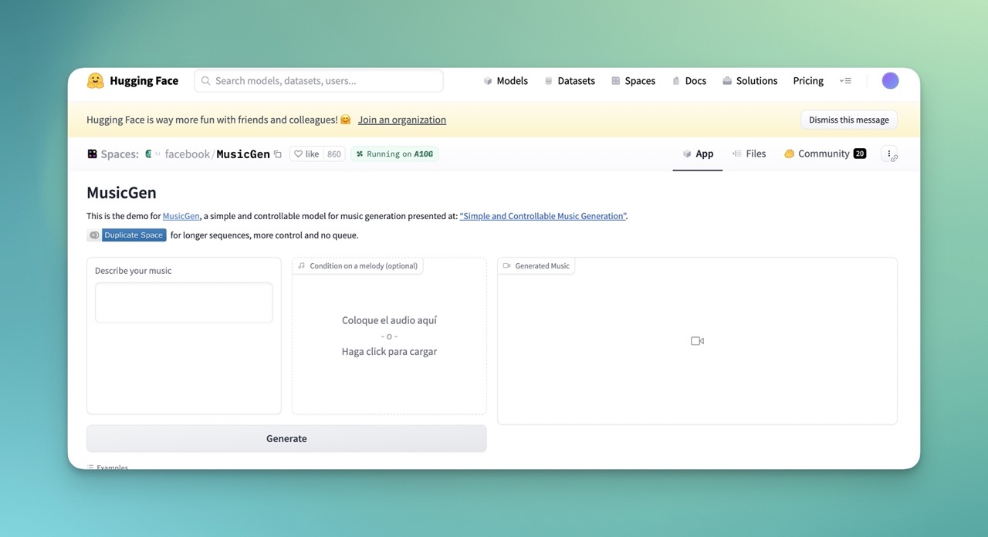Open the resources list menu beside Pricing
988x537 pixels.
(845, 80)
